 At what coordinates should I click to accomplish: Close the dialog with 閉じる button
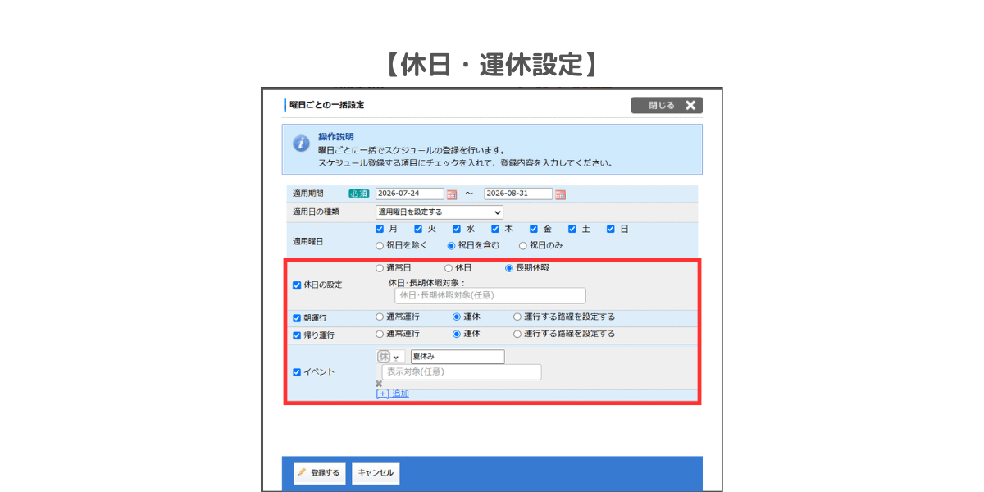pyautogui.click(x=667, y=105)
